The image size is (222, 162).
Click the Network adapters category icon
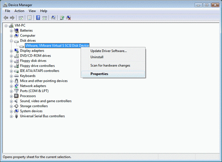(x=17, y=86)
